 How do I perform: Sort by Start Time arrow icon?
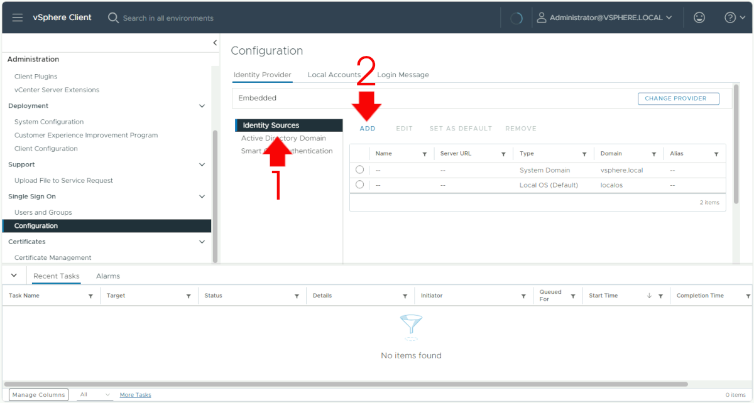coord(649,296)
